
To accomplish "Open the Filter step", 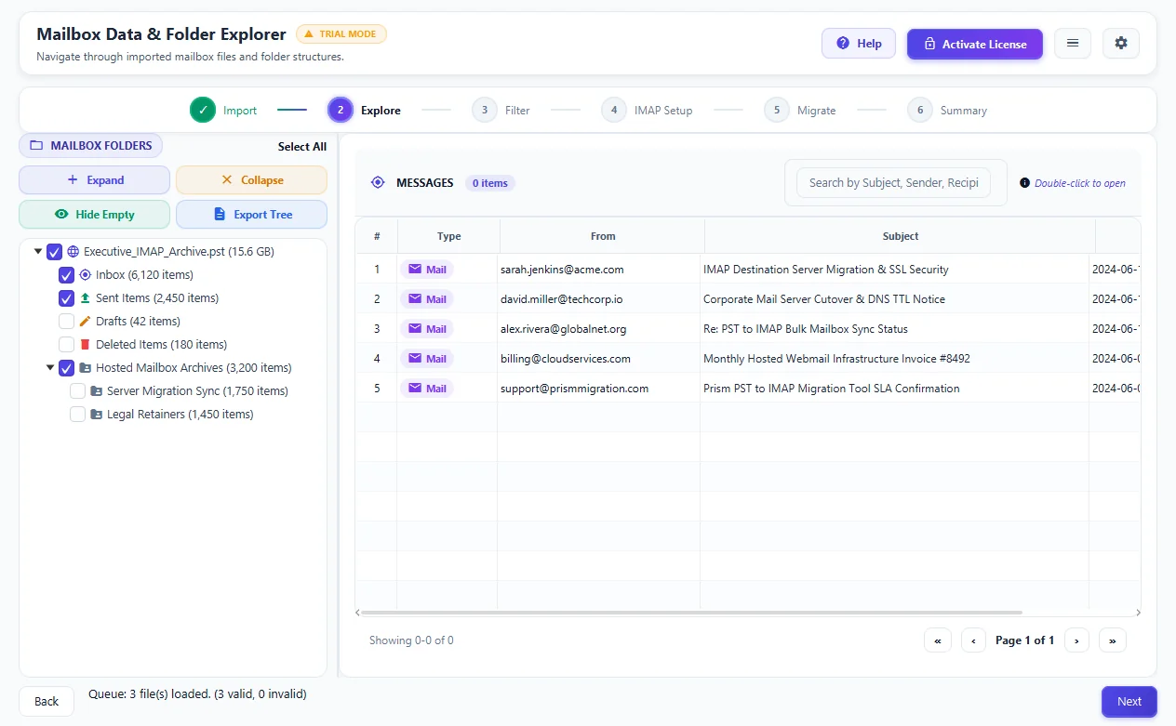I will 501,110.
